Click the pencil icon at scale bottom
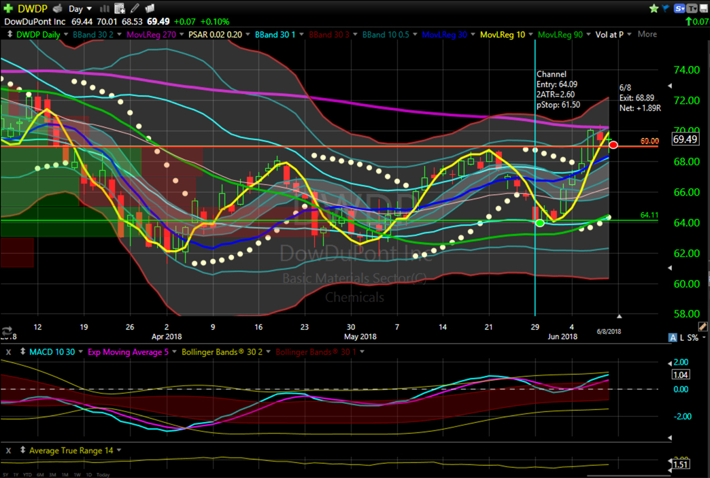This screenshot has width=710, height=478. [x=703, y=326]
